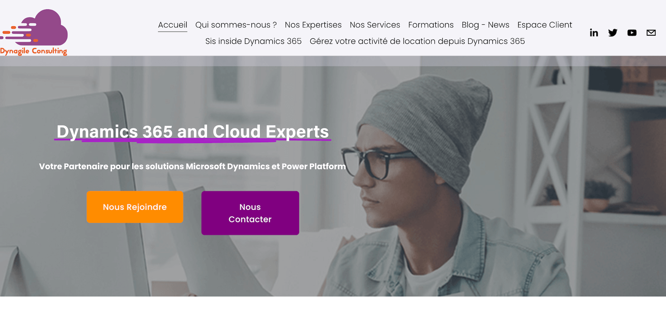
Task: Click the orange Nous Rejoindre button
Action: coord(135,207)
